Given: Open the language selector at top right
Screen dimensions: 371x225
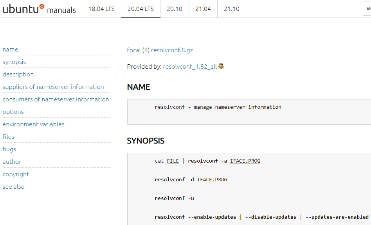Looking at the screenshot, I should pos(367,9).
